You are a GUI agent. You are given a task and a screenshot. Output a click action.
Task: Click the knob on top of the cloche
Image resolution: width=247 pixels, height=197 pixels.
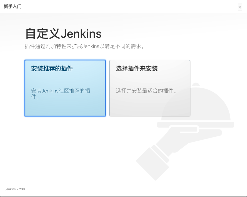pyautogui.click(x=196, y=84)
